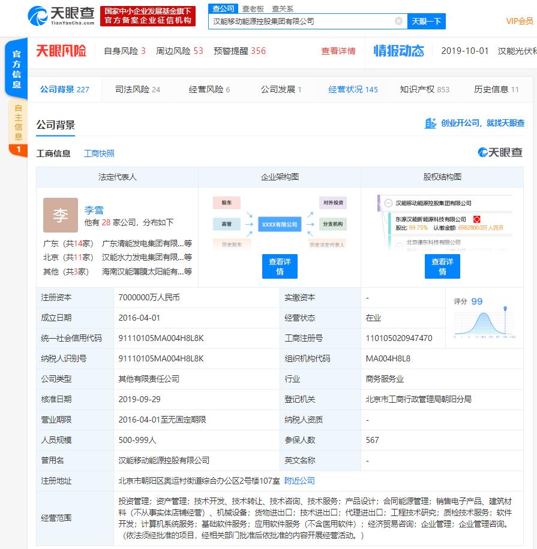Open 周边风险 53 details
The height and width of the screenshot is (549, 537).
(179, 51)
